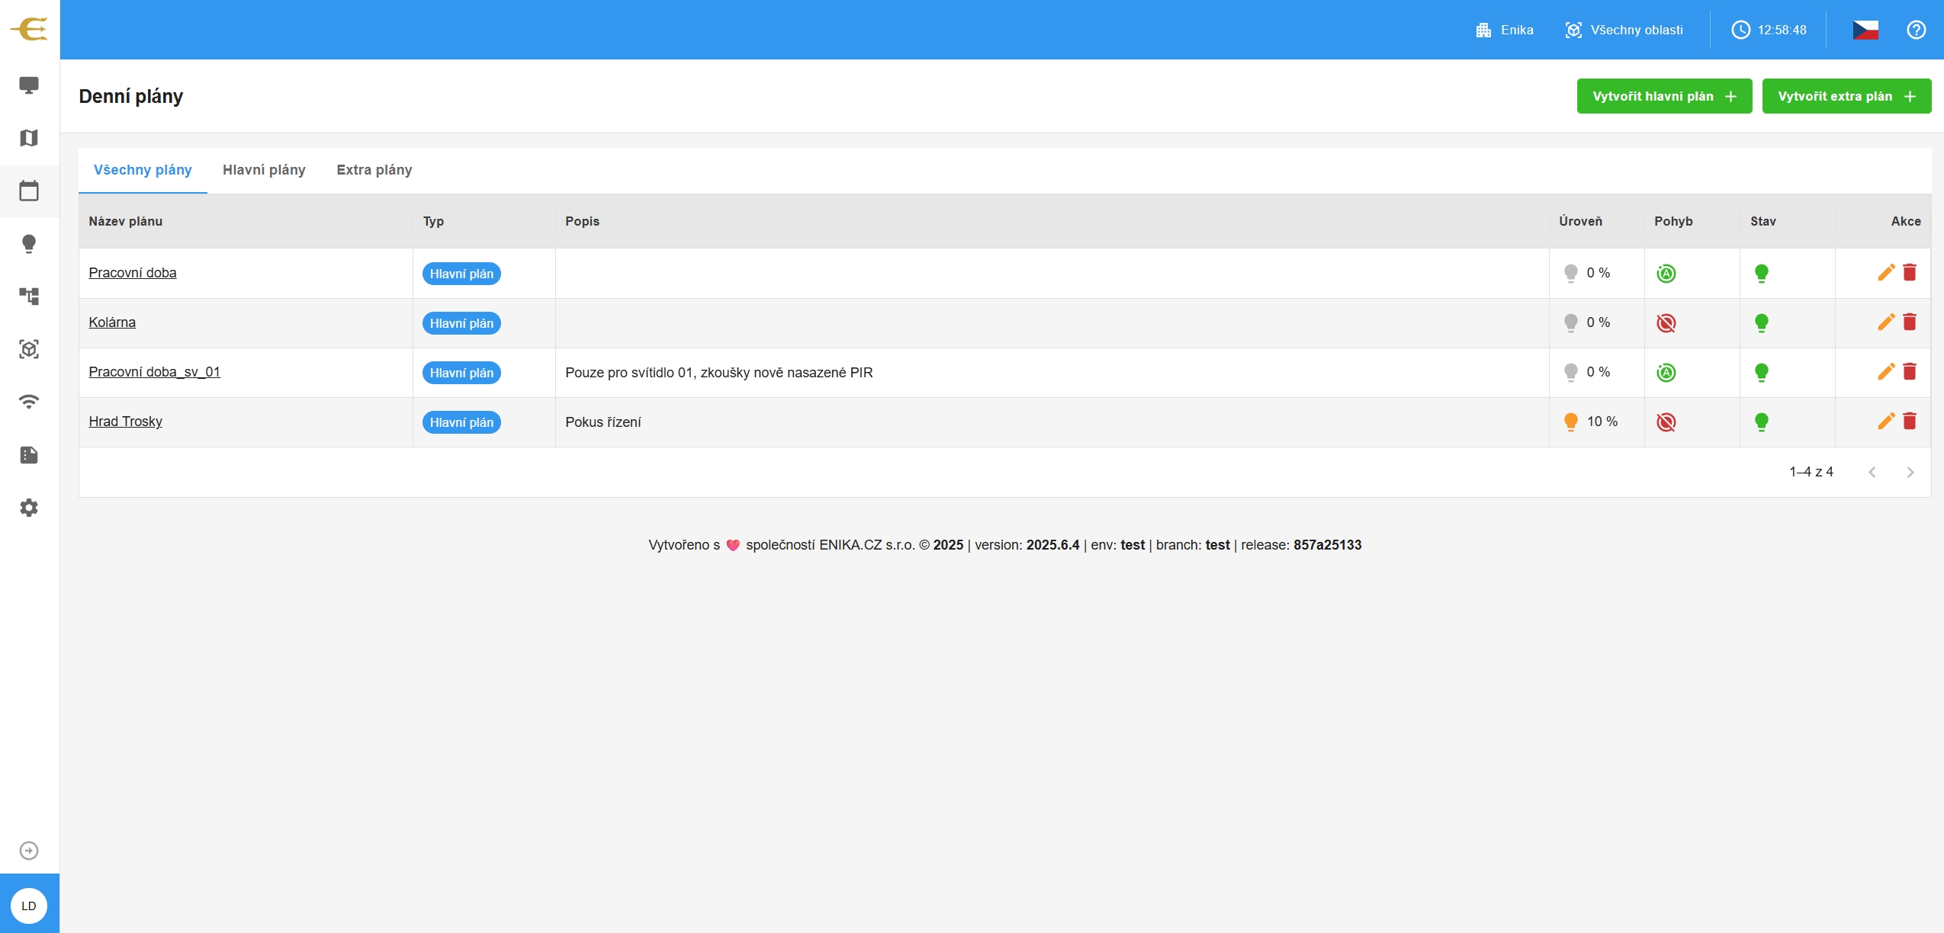Click the light bulb sidebar icon
The image size is (1944, 933).
29,244
